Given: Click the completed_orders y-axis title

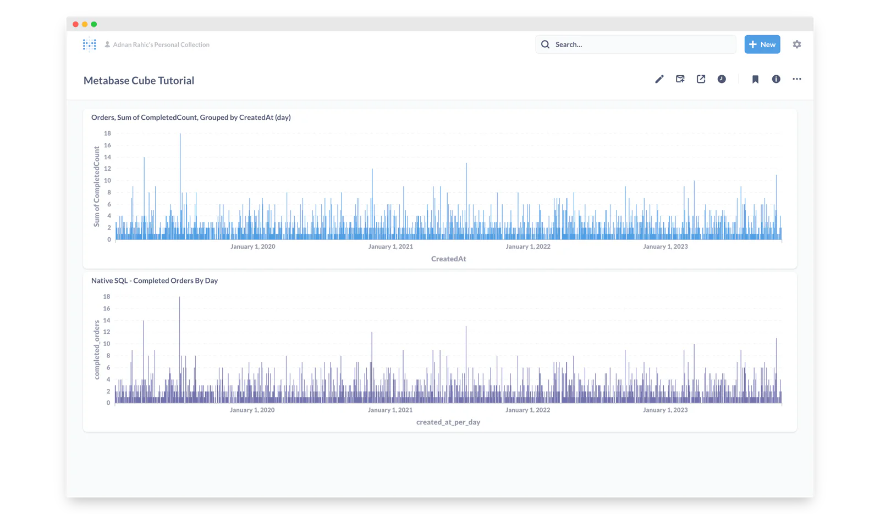Looking at the screenshot, I should pyautogui.click(x=97, y=350).
